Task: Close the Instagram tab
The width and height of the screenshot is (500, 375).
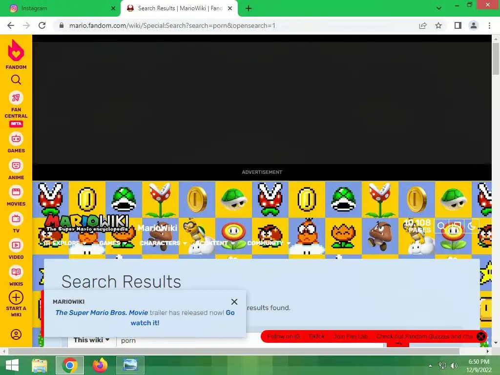Action: (113, 8)
